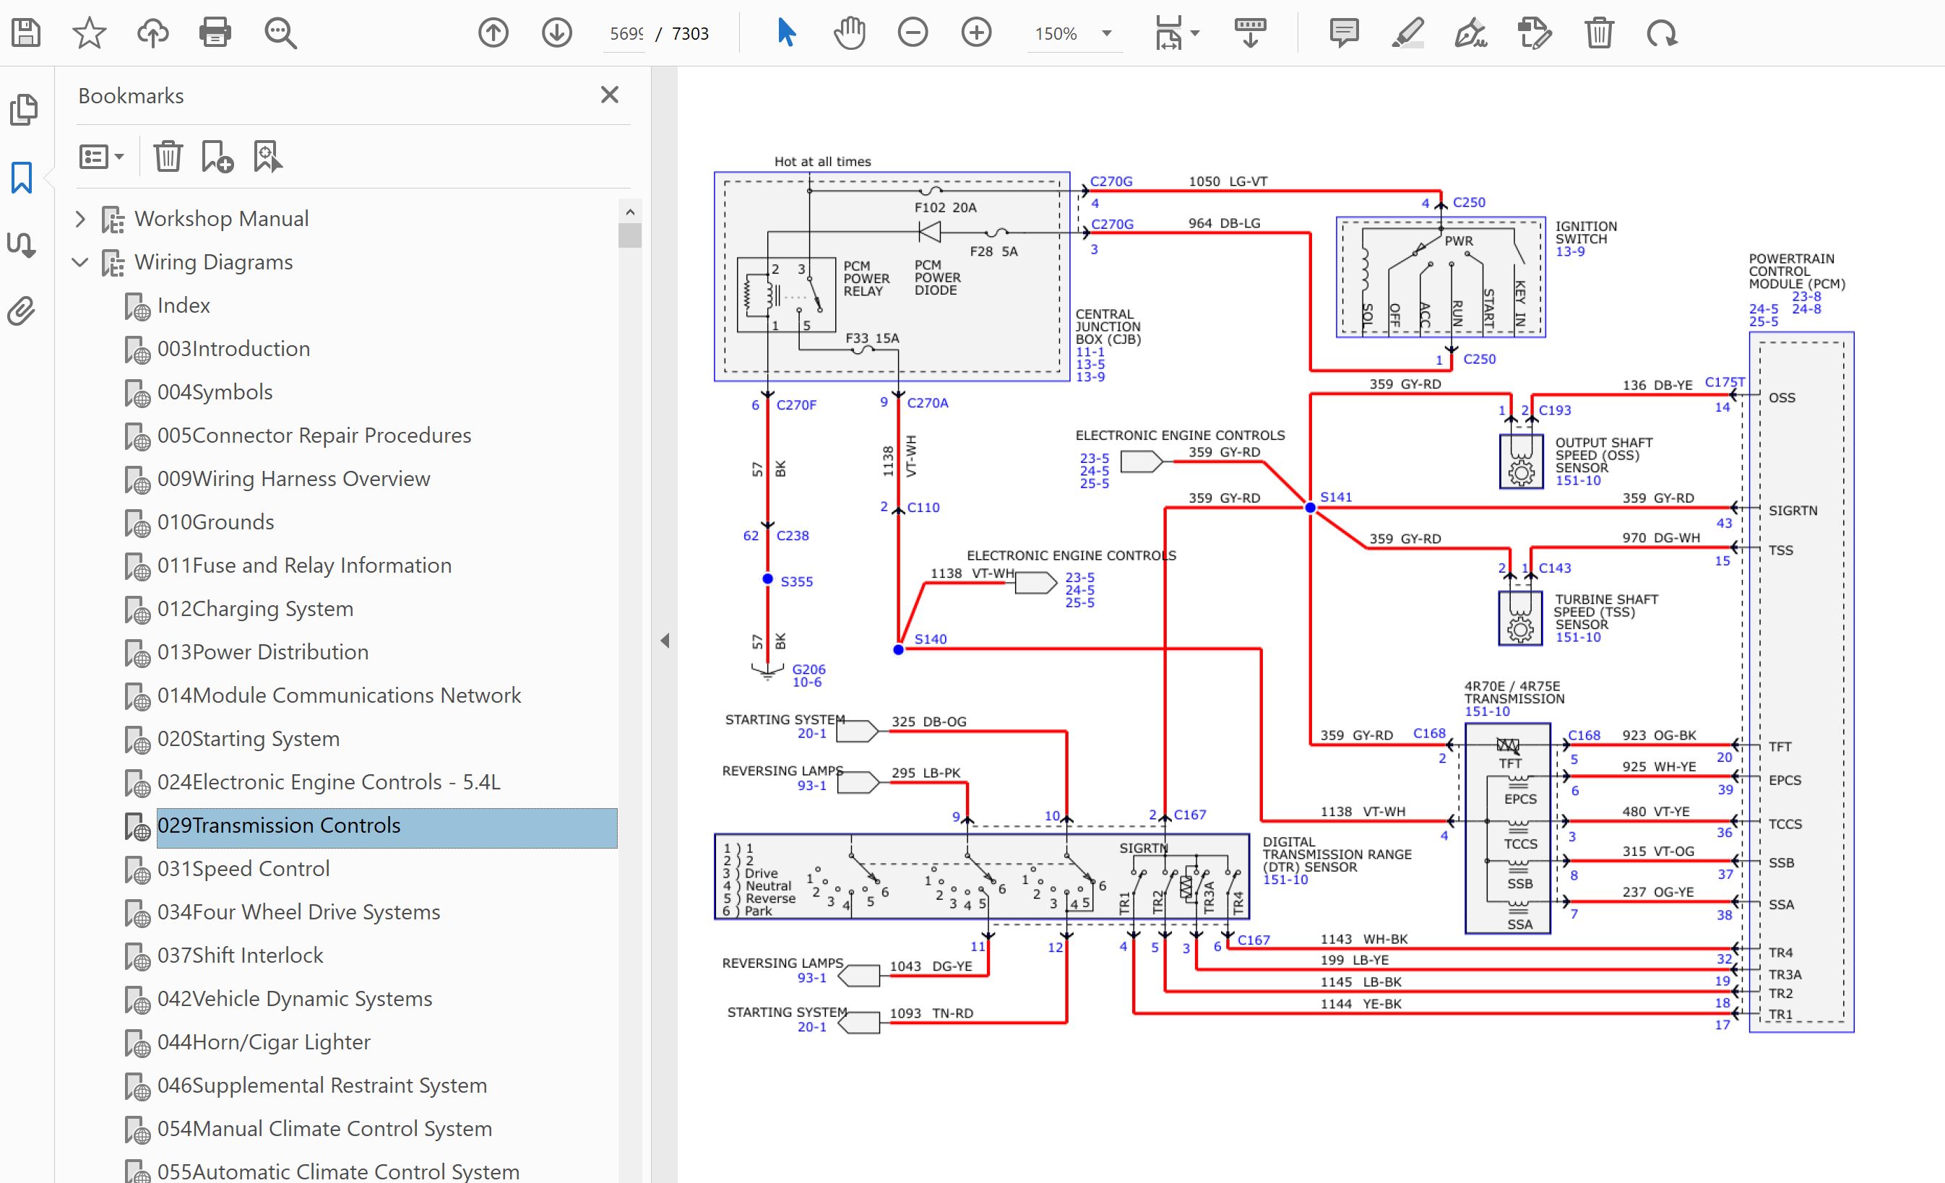Open the Attachments panel paperclip
Screen dimensions: 1945x1183
click(x=22, y=311)
